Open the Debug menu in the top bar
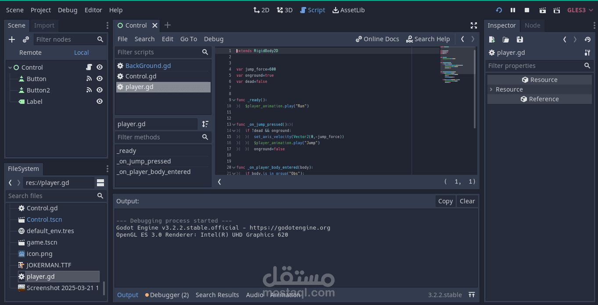This screenshot has width=598, height=305. (68, 10)
